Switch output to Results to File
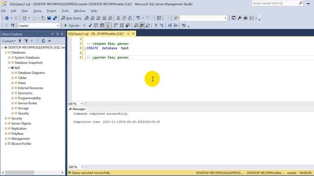 click(148, 25)
